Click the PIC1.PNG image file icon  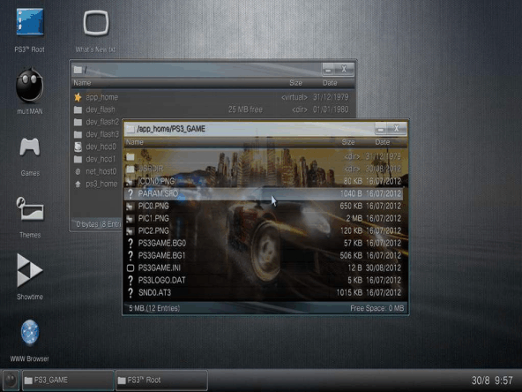pos(130,219)
